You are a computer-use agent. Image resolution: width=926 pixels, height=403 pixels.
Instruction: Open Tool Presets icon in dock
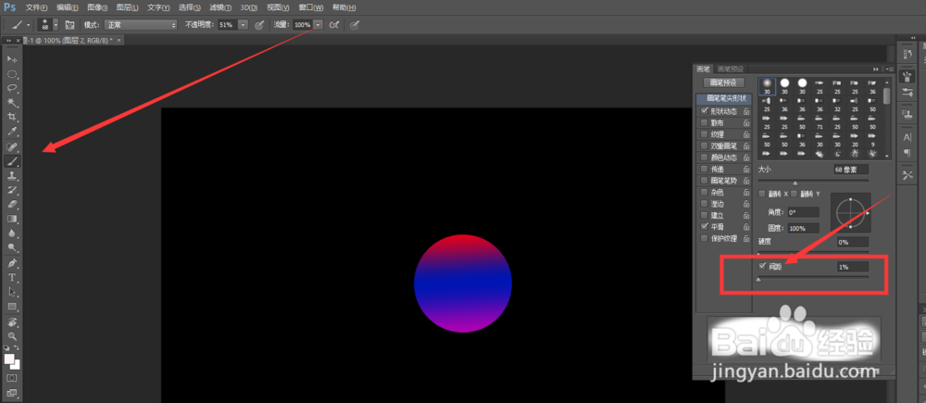tap(907, 175)
